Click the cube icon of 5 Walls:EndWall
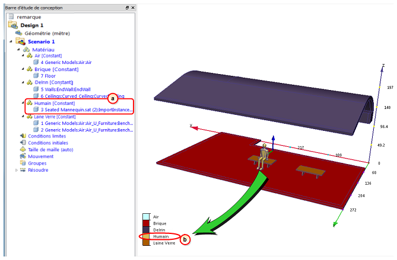397x260 pixels. [36, 89]
